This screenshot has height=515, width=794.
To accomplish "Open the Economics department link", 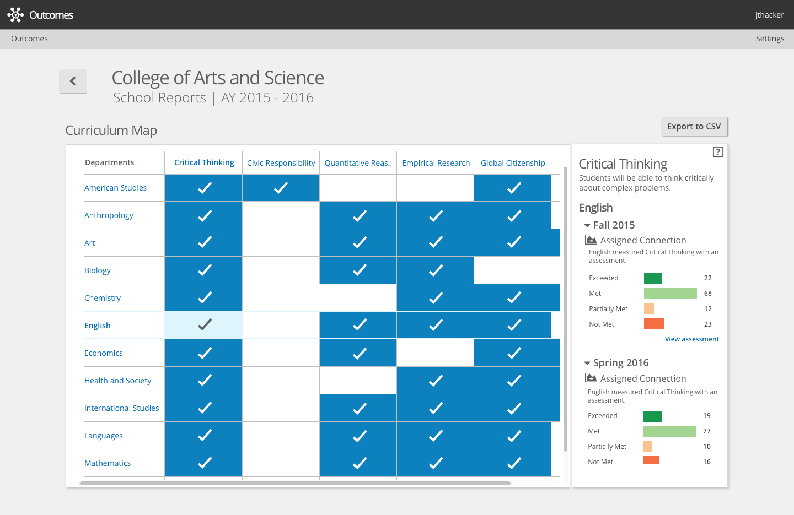I will 103,353.
